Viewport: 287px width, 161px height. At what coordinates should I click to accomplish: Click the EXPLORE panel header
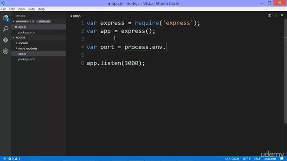[21, 16]
